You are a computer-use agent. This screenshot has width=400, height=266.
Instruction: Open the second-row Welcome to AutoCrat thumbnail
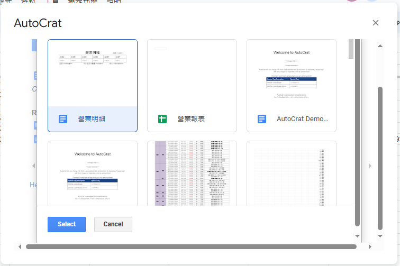click(x=93, y=173)
